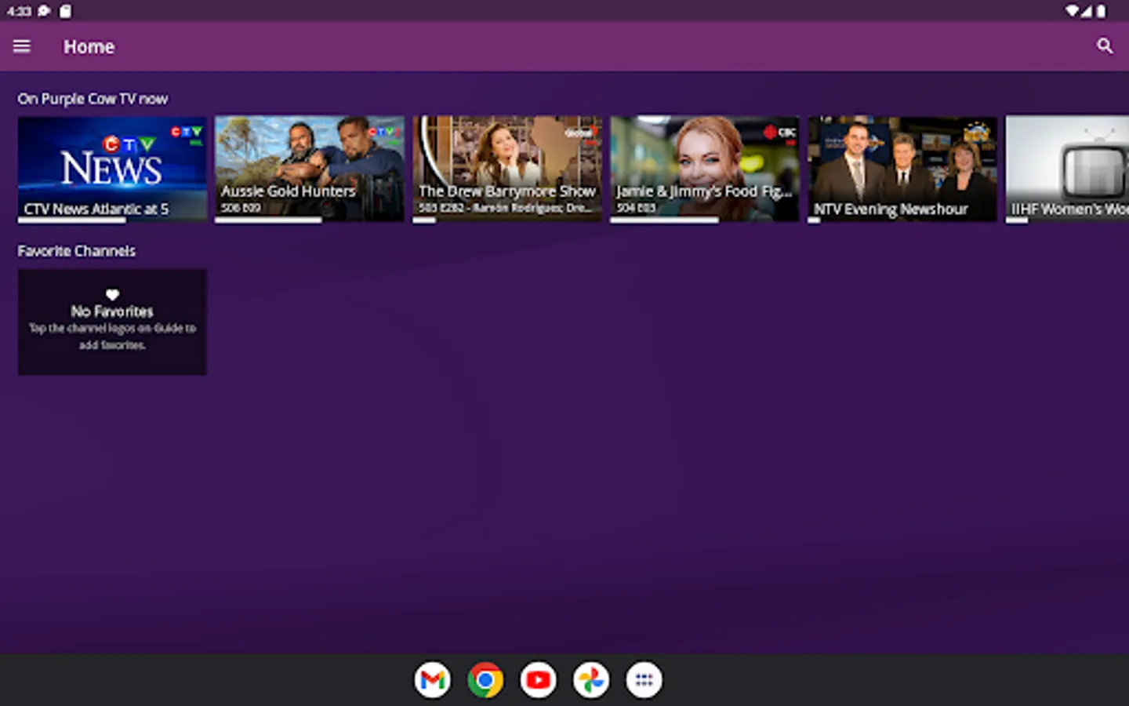This screenshot has height=706, width=1129.
Task: Open Gmail from the dock
Action: [x=433, y=680]
